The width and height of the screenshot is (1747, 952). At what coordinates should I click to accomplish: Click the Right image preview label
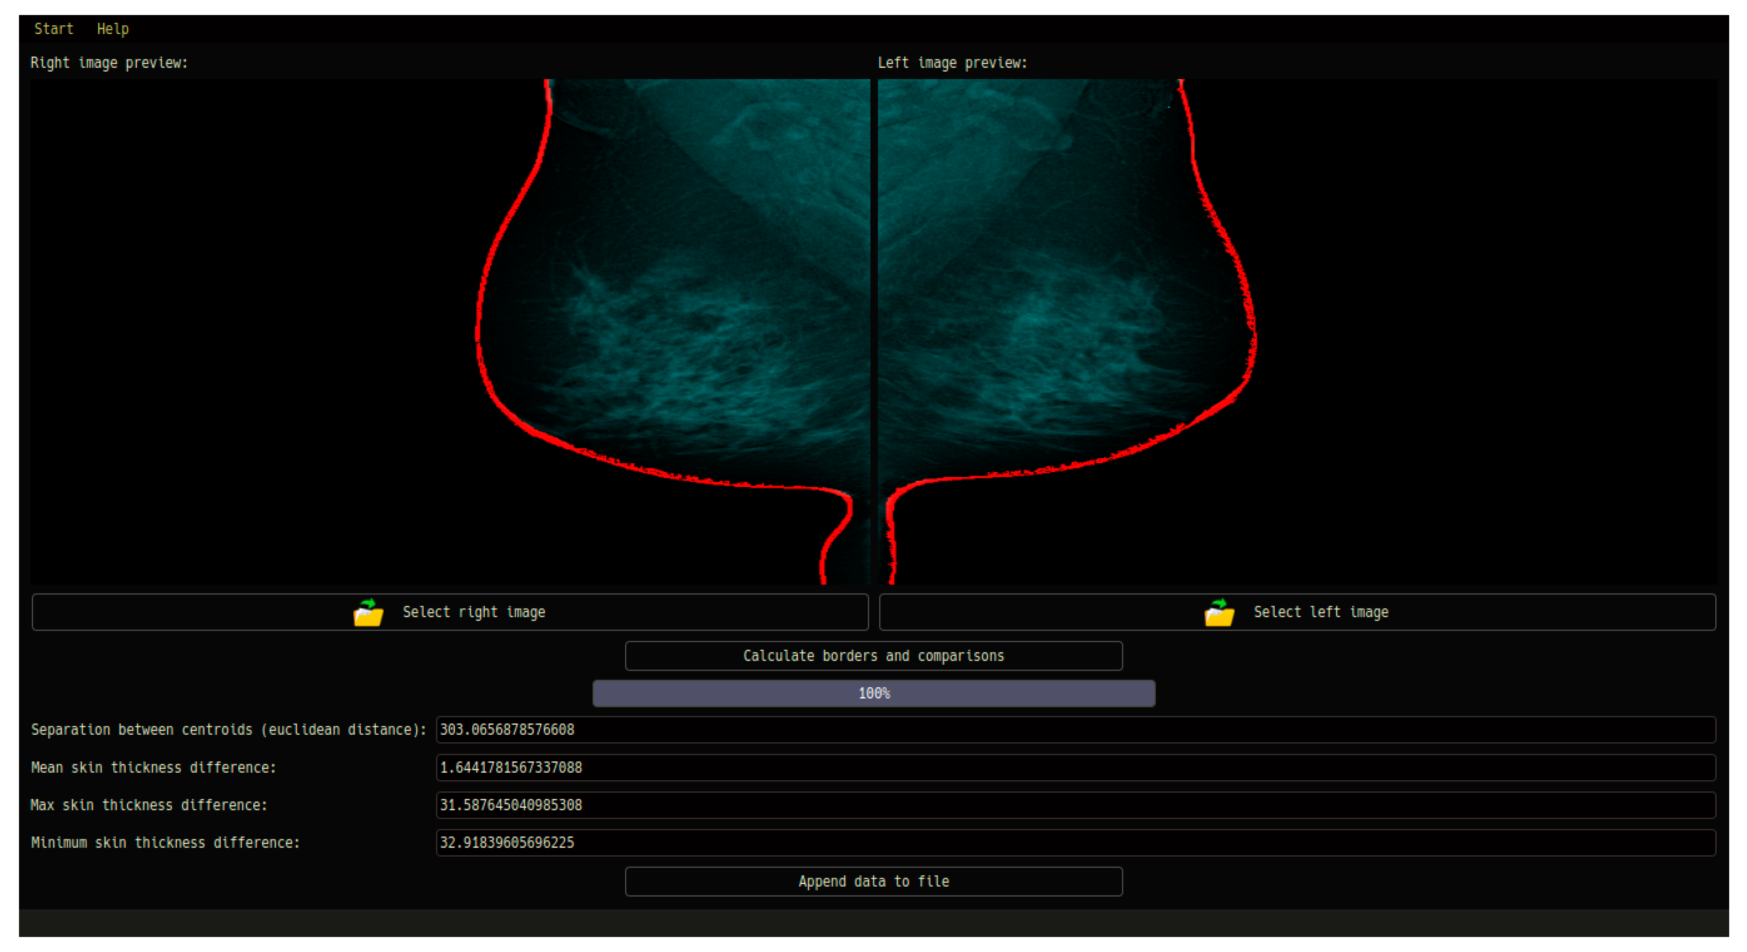pos(109,63)
